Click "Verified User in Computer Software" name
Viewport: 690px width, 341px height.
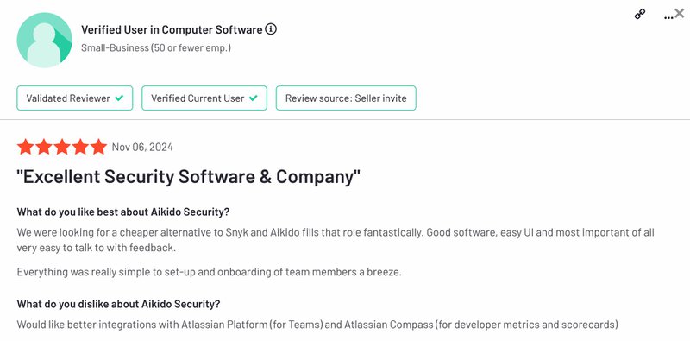pyautogui.click(x=172, y=29)
